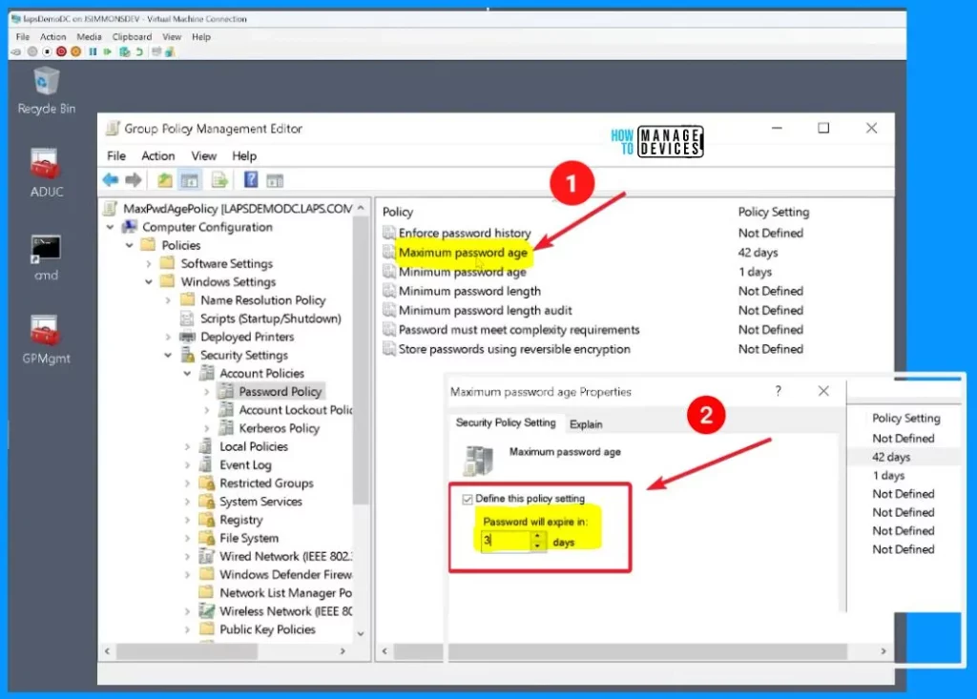This screenshot has width=977, height=699.
Task: Open the VM Connection Media menu
Action: coord(89,37)
